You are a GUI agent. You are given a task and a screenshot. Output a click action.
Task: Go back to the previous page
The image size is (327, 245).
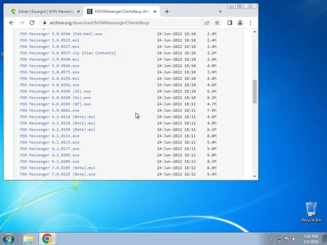pos(11,23)
